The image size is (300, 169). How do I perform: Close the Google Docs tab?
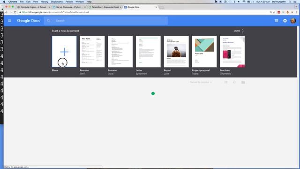156,7
